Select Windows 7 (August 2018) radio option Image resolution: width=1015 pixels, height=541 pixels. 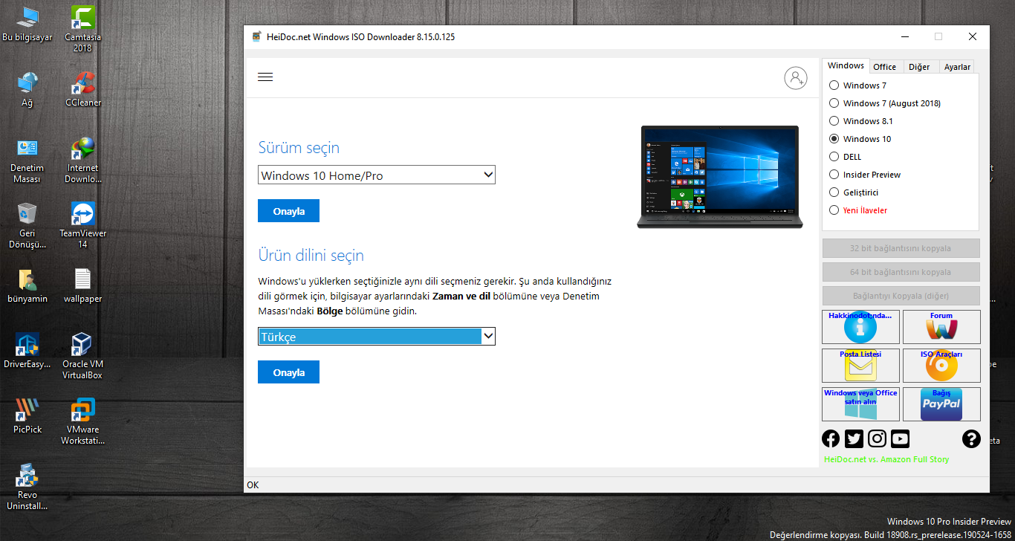(x=885, y=103)
